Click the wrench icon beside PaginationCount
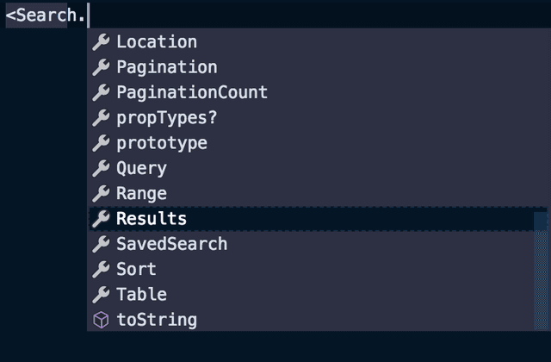The height and width of the screenshot is (362, 551). click(x=101, y=92)
